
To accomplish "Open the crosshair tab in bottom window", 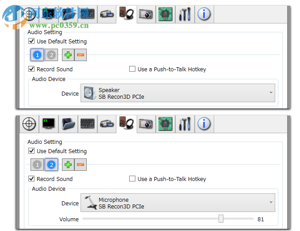I will click(29, 124).
